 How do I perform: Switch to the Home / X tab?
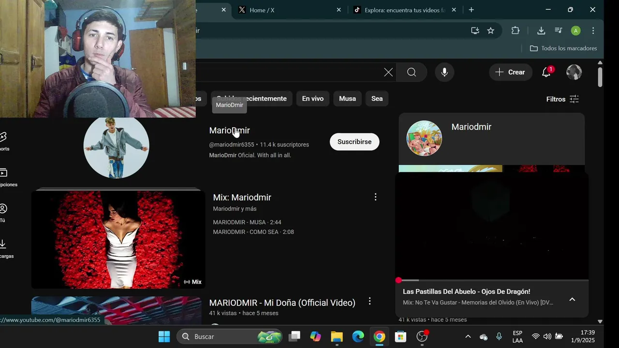pos(289,10)
